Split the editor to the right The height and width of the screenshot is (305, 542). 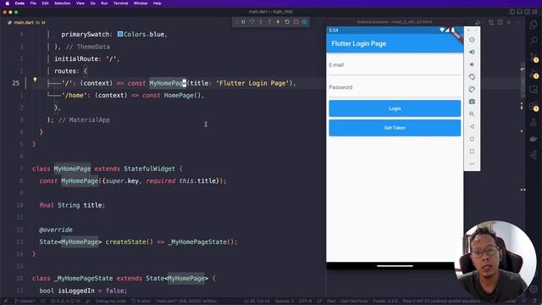coord(501,23)
